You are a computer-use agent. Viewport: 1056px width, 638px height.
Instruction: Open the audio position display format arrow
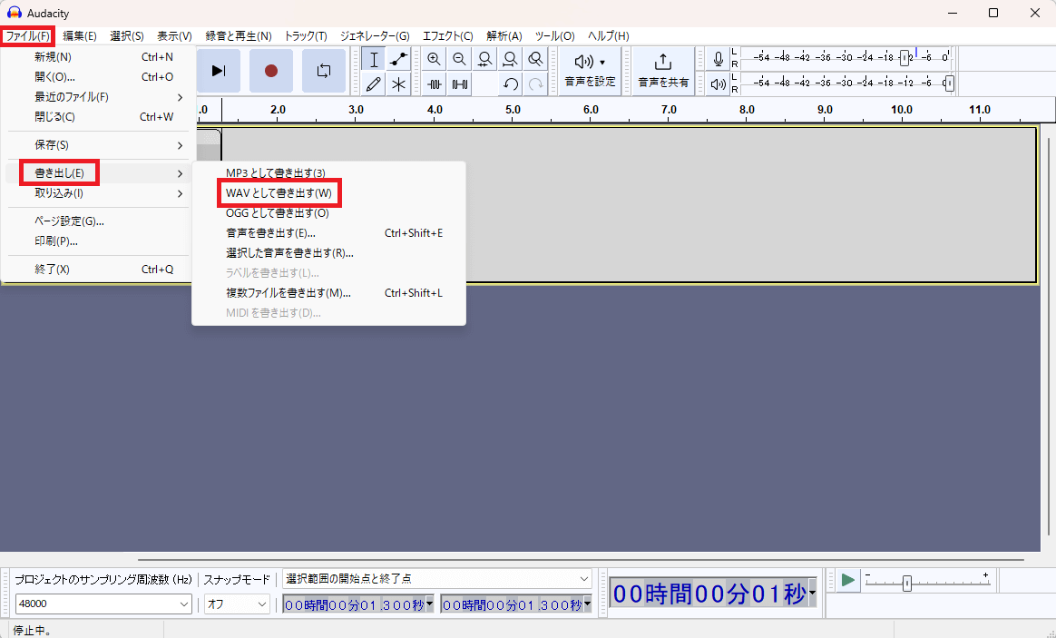click(x=812, y=593)
